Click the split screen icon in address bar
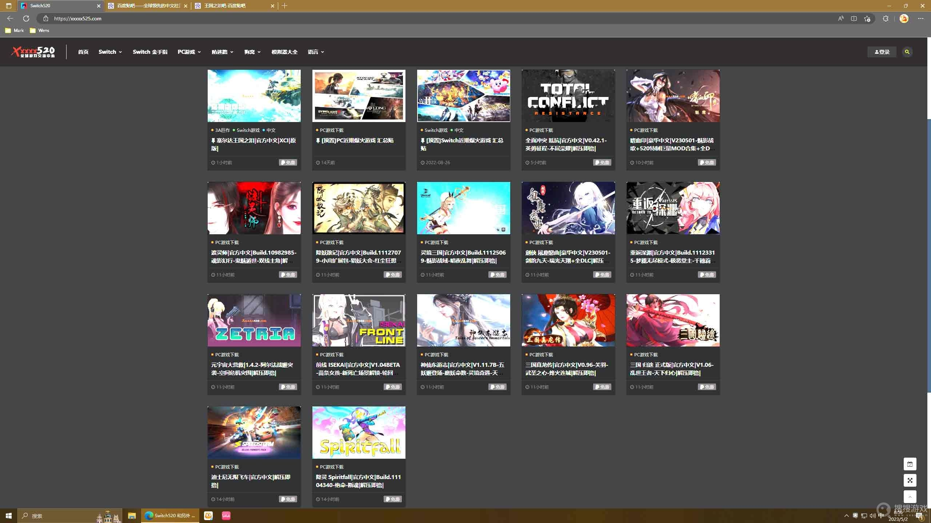Image resolution: width=931 pixels, height=523 pixels. (854, 19)
